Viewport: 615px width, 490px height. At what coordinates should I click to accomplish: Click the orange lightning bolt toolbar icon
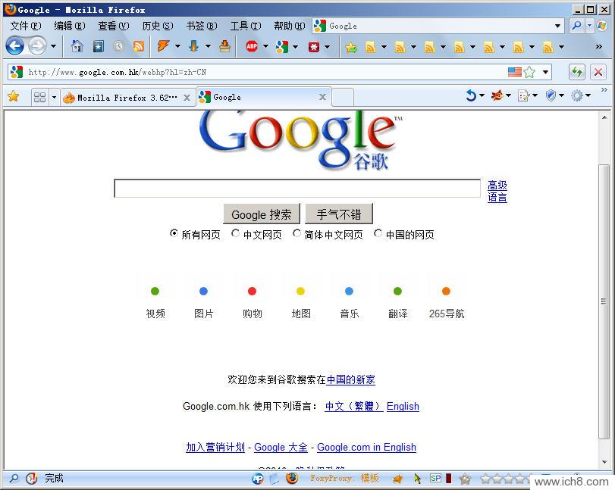[x=163, y=46]
